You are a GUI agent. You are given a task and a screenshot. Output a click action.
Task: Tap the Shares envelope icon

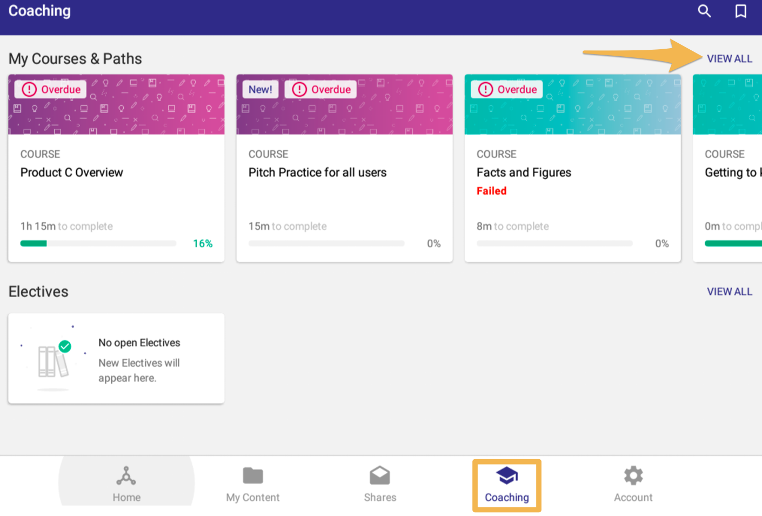379,476
